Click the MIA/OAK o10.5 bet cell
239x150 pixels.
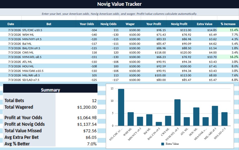[49, 71]
